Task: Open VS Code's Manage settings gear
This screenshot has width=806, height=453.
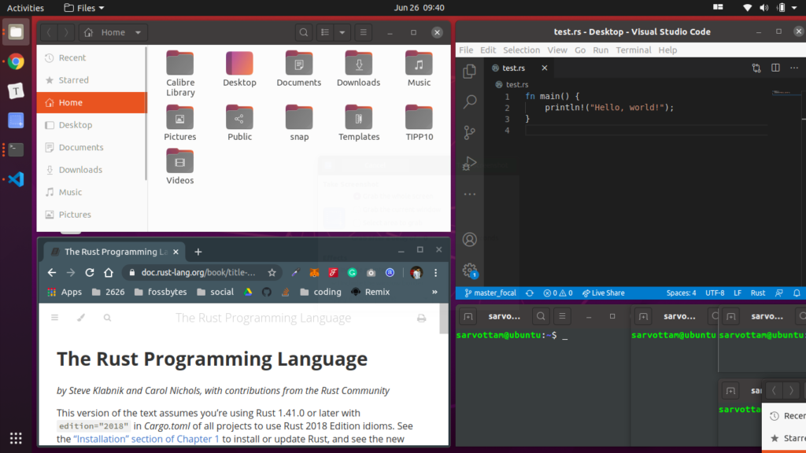Action: tap(469, 270)
